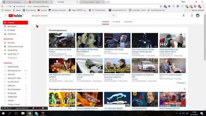The image size is (206, 116).
Task: Expand recommended videos with Развернуть
Action: click(x=181, y=83)
